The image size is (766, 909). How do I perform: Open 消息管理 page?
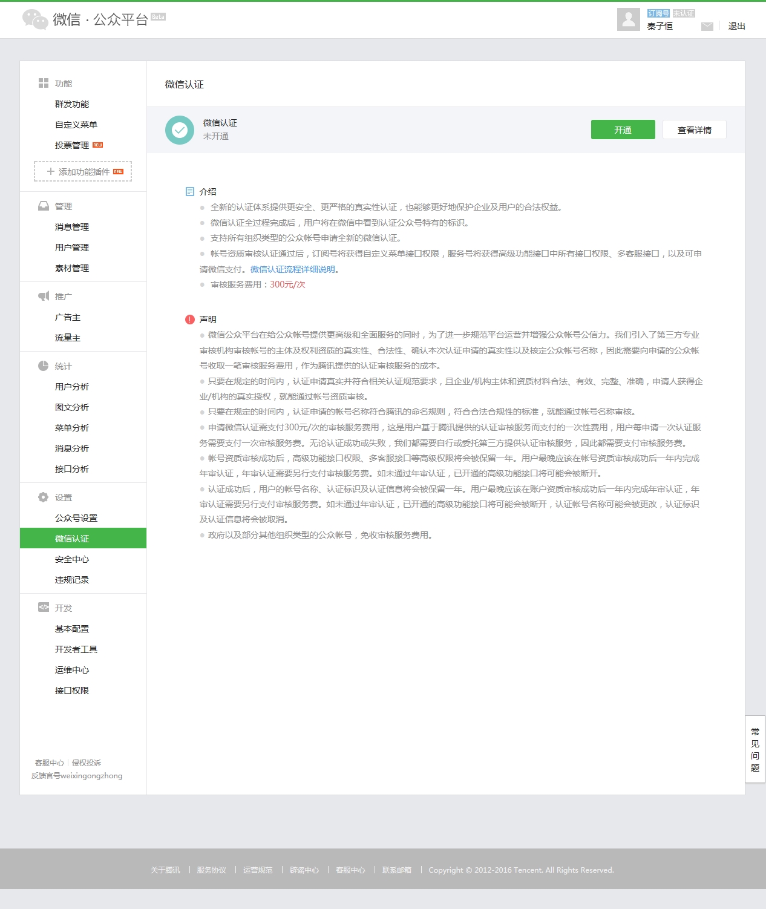point(72,227)
